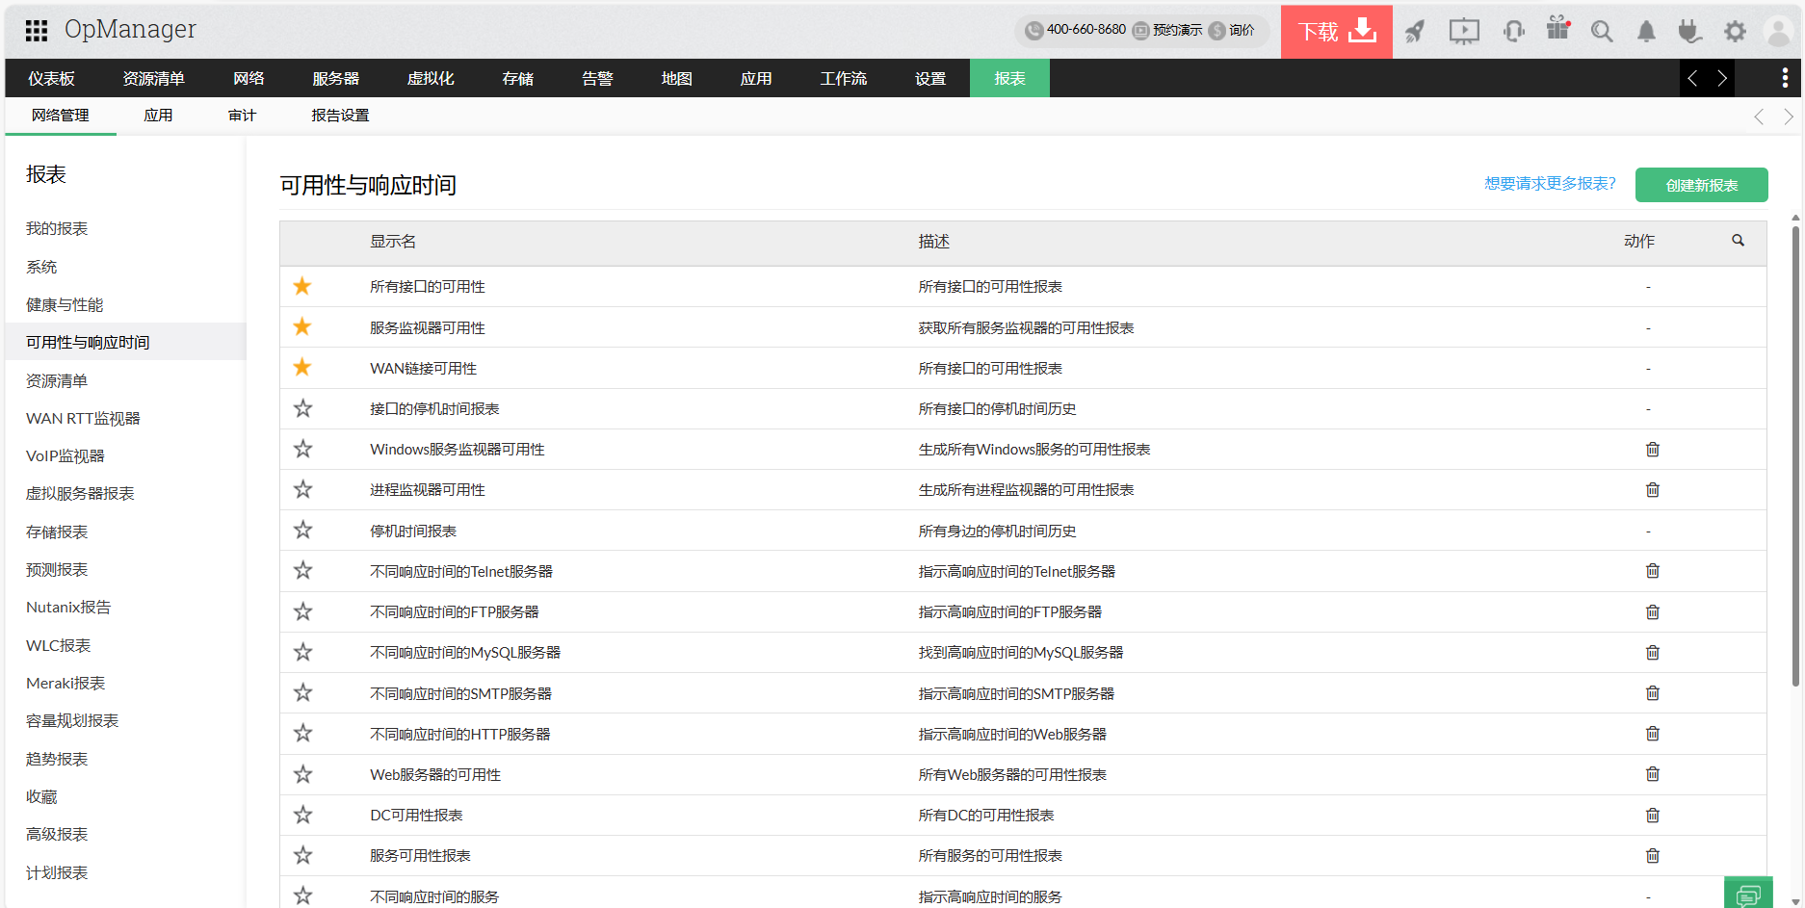Select 健康与性能 in the sidebar
Screen dimensions: 1805x908
(65, 305)
